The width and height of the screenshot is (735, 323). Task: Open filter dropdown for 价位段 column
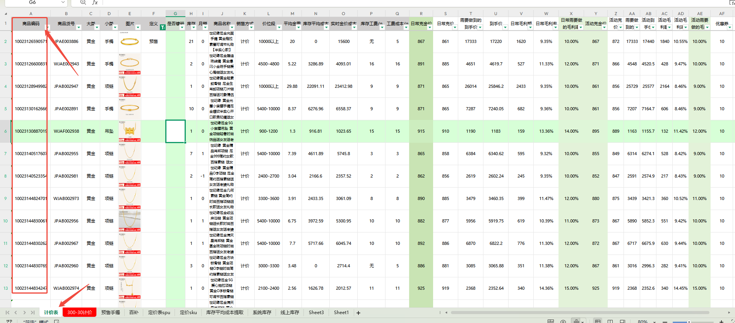click(x=279, y=27)
